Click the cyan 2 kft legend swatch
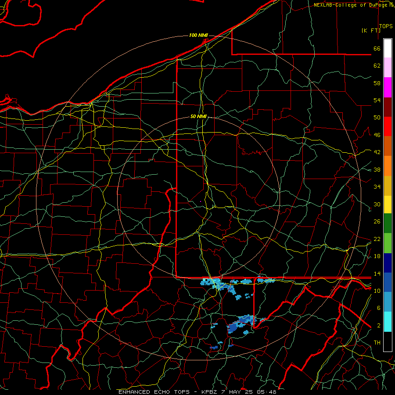This screenshot has width=395, height=395. pos(388,322)
